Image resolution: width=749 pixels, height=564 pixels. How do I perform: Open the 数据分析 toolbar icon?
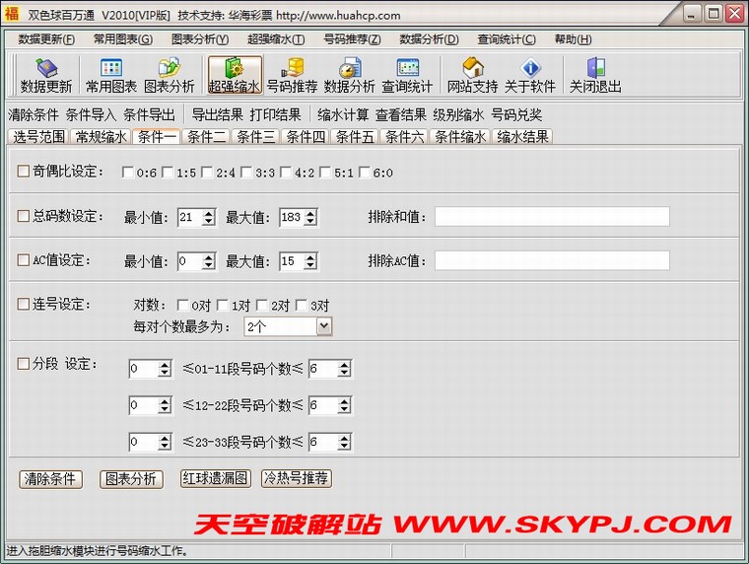(349, 75)
